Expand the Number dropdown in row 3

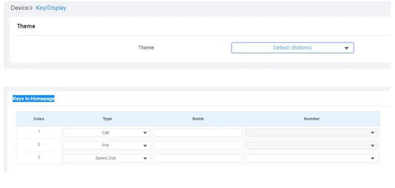pyautogui.click(x=311, y=158)
